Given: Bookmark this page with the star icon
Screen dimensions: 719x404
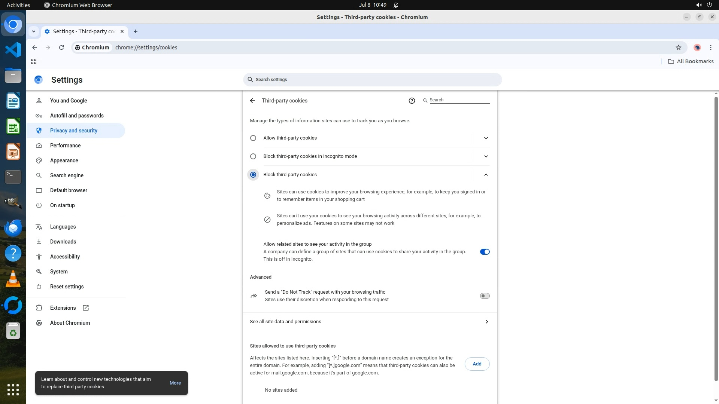Looking at the screenshot, I should [x=678, y=48].
